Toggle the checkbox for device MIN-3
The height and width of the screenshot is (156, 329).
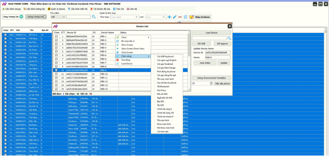pos(56,44)
